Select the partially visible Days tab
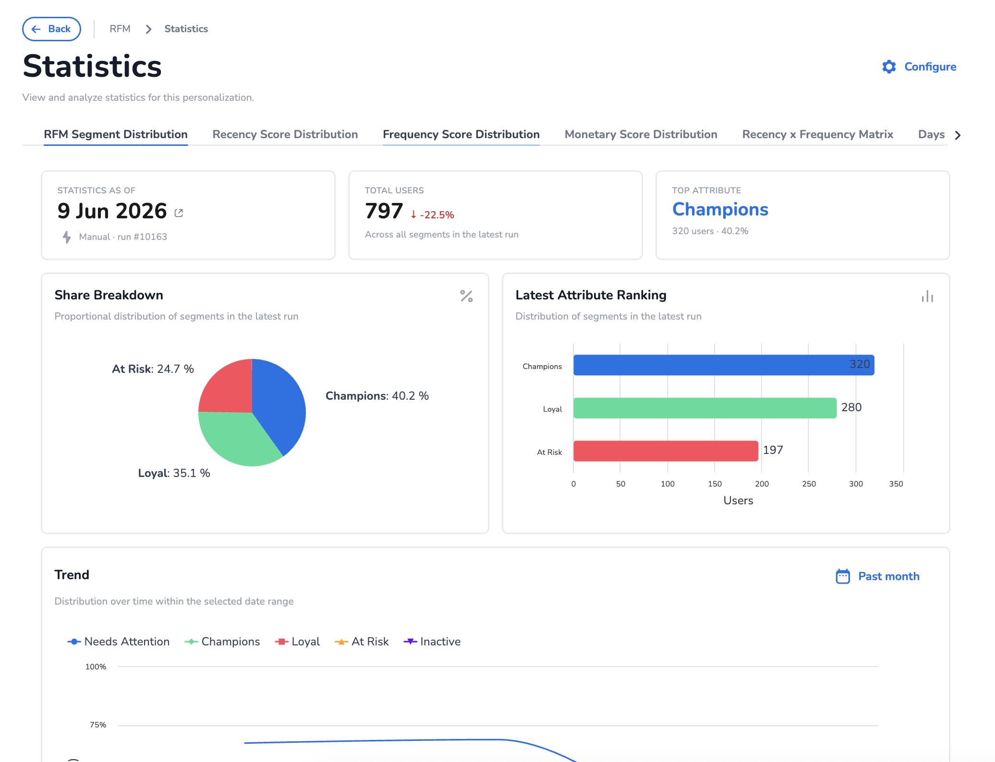This screenshot has width=995, height=762. click(x=932, y=134)
